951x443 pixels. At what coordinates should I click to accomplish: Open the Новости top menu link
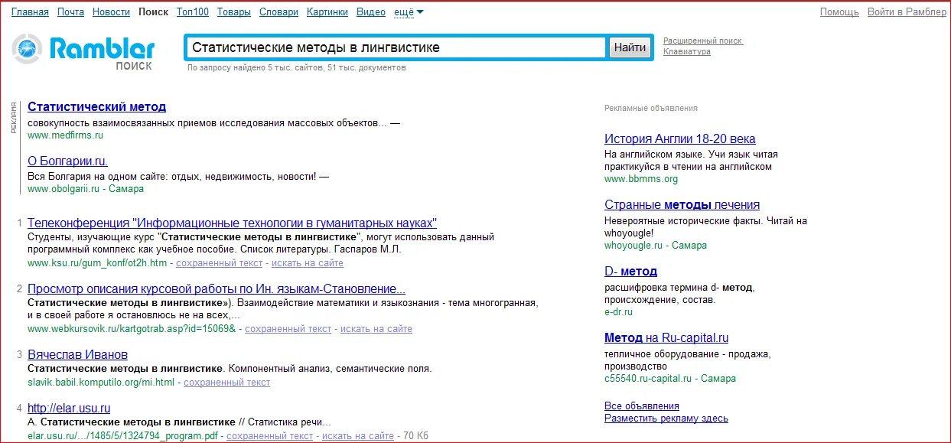coord(111,12)
